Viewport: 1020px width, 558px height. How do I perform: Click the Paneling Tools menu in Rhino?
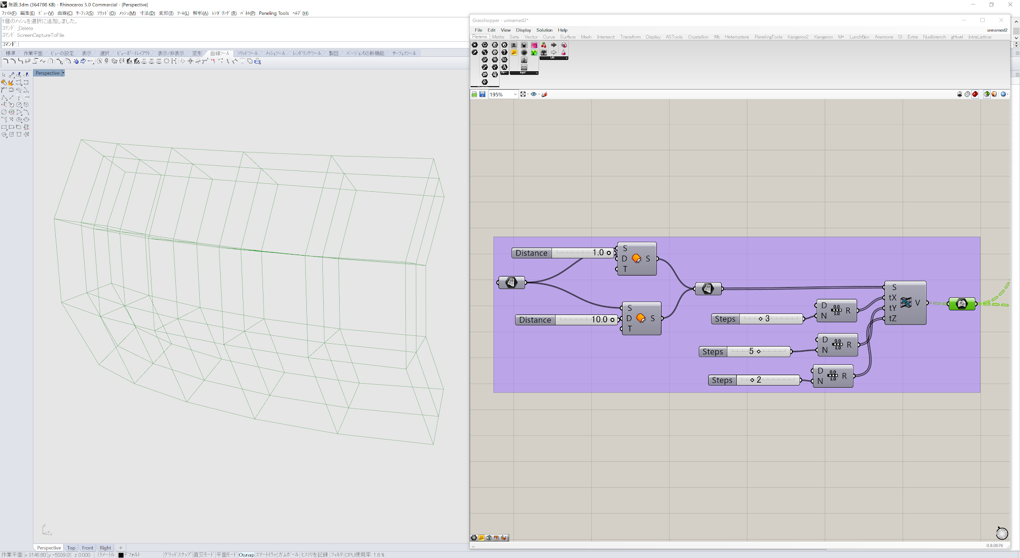(273, 13)
